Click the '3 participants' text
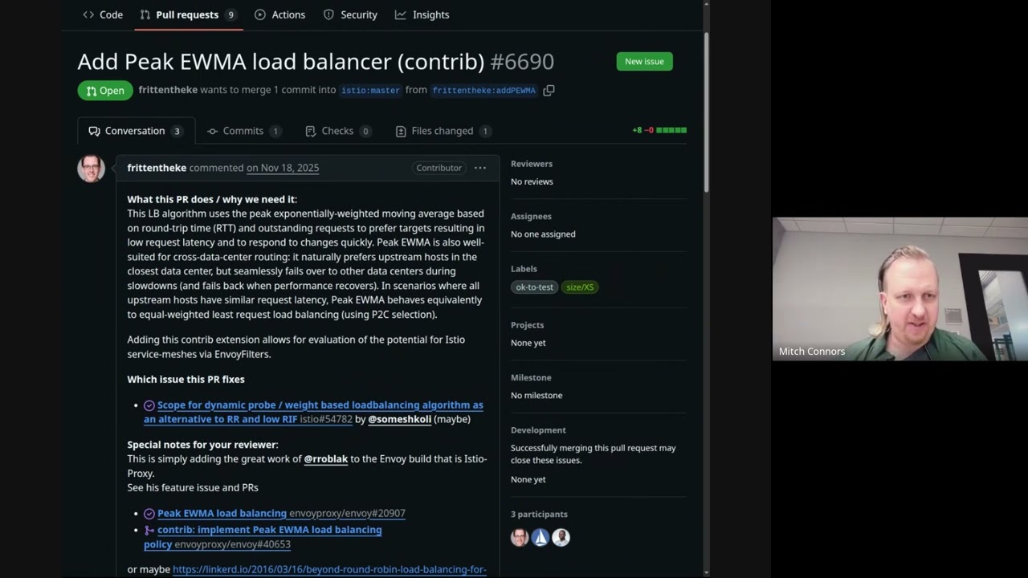This screenshot has width=1028, height=578. point(539,514)
